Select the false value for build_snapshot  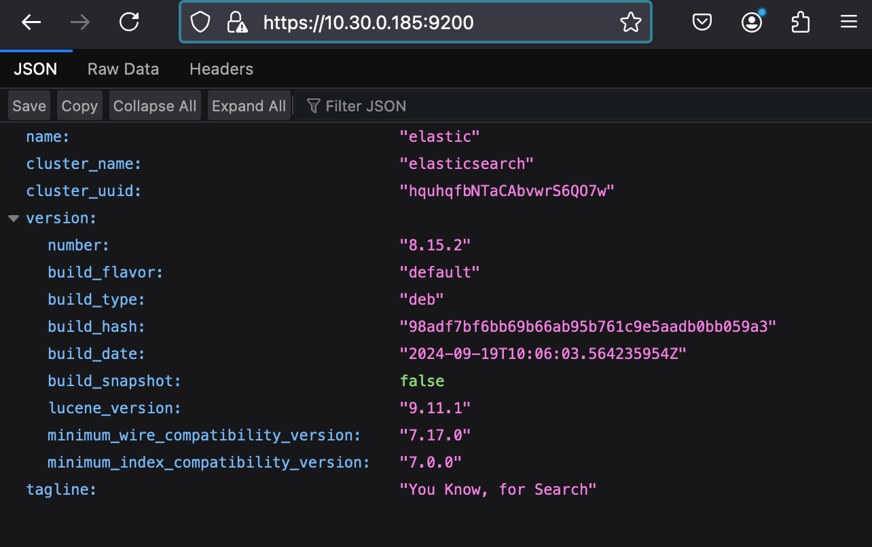pyautogui.click(x=422, y=381)
